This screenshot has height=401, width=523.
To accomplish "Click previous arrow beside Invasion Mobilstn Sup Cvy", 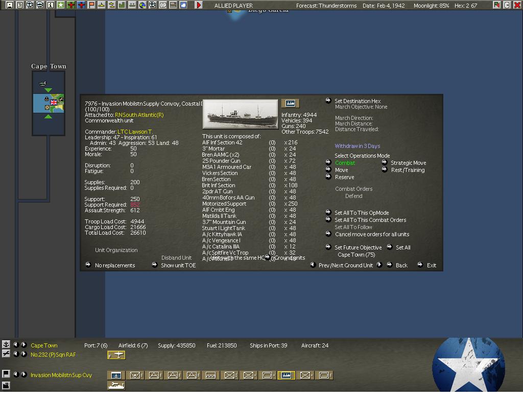I will coord(16,374).
